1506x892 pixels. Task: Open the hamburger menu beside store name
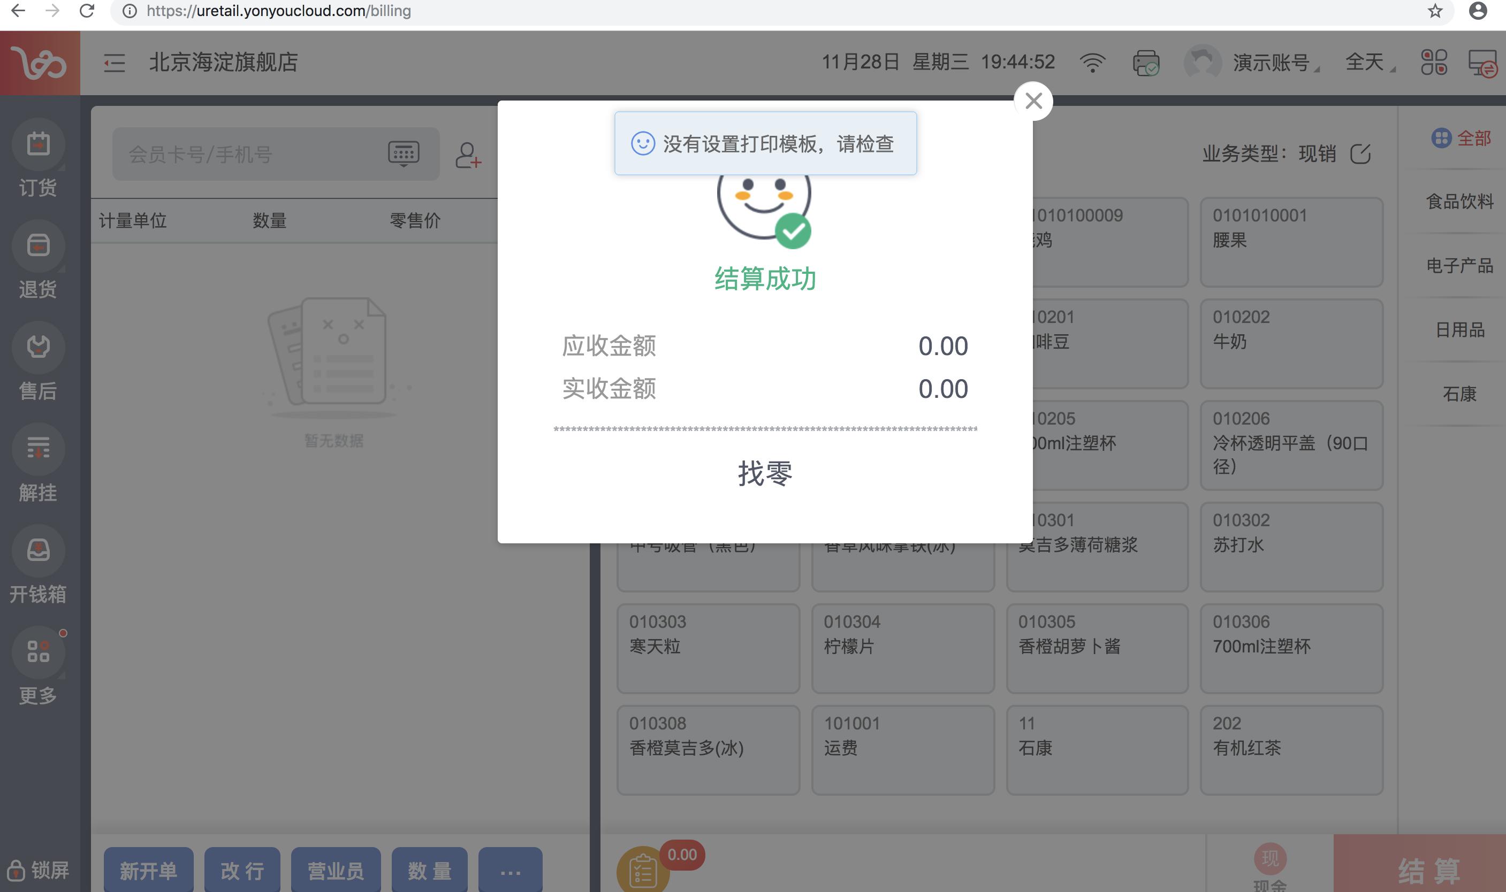point(113,63)
